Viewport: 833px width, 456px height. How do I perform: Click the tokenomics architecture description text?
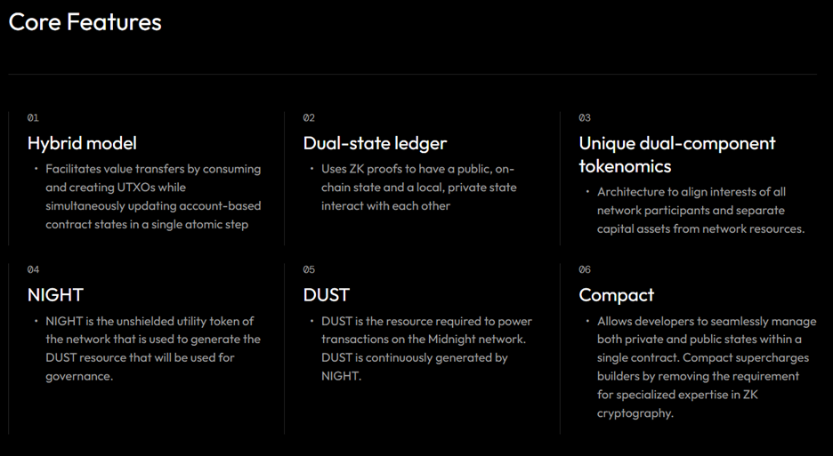coord(700,210)
